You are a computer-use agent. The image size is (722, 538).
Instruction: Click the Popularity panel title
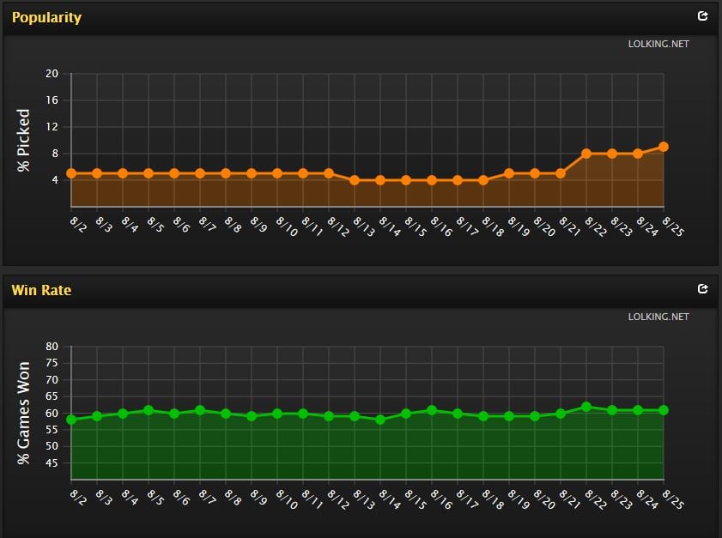pos(46,17)
